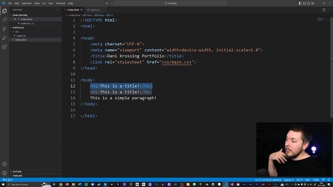Open Chrome from the Windows taskbar
Image resolution: width=333 pixels, height=187 pixels.
coord(61,184)
